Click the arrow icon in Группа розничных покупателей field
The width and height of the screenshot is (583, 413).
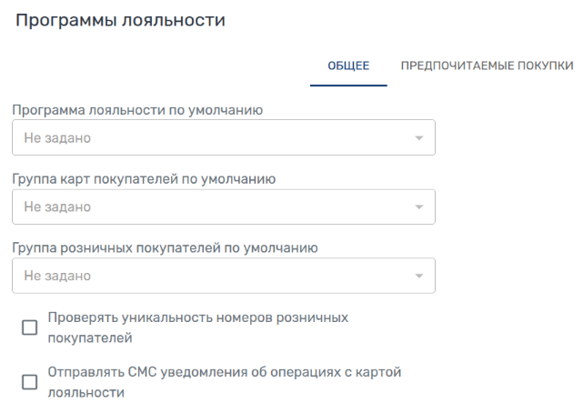point(418,276)
